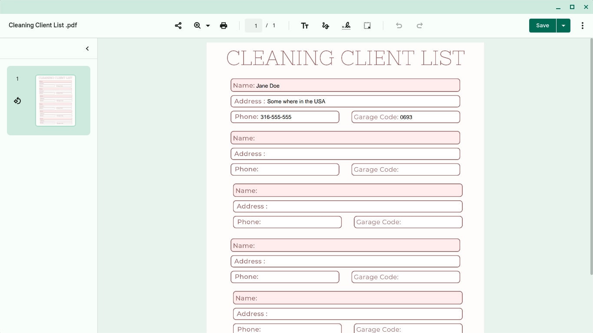Click the zoom magnifier icon
Viewport: 593px width, 333px height.
tap(197, 26)
